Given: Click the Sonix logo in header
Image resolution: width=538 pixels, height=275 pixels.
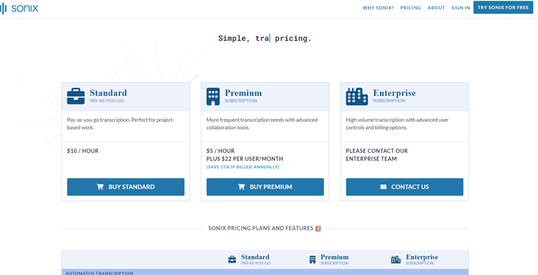Looking at the screenshot, I should (20, 8).
